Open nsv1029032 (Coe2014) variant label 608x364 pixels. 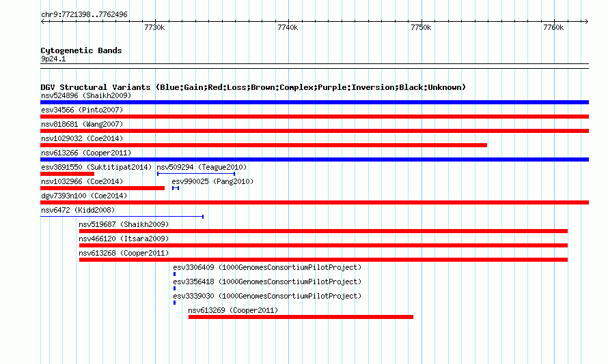point(82,138)
